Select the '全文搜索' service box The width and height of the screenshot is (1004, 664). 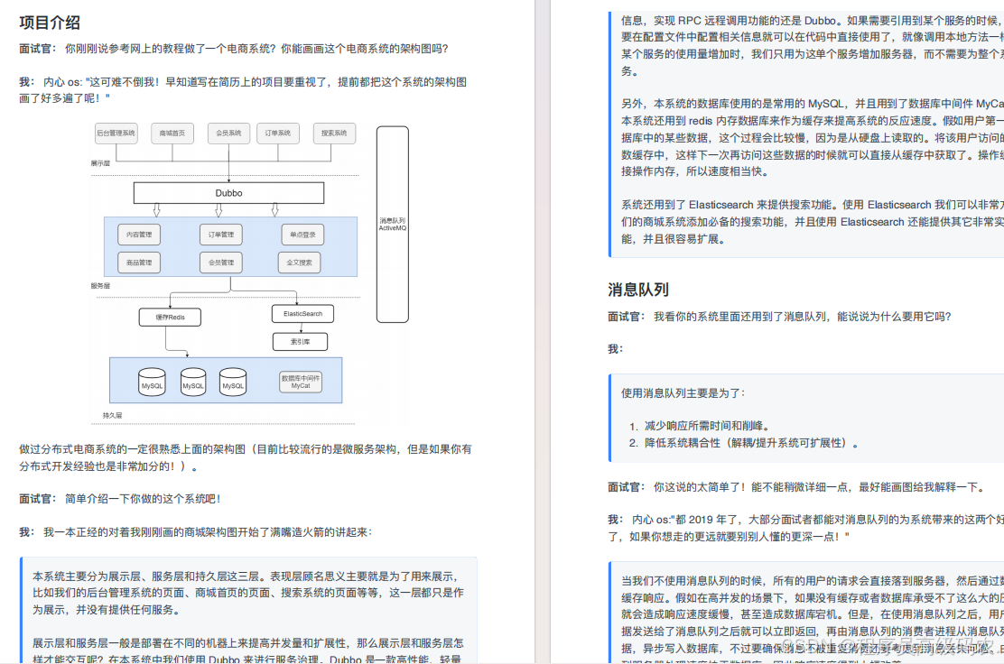(299, 263)
